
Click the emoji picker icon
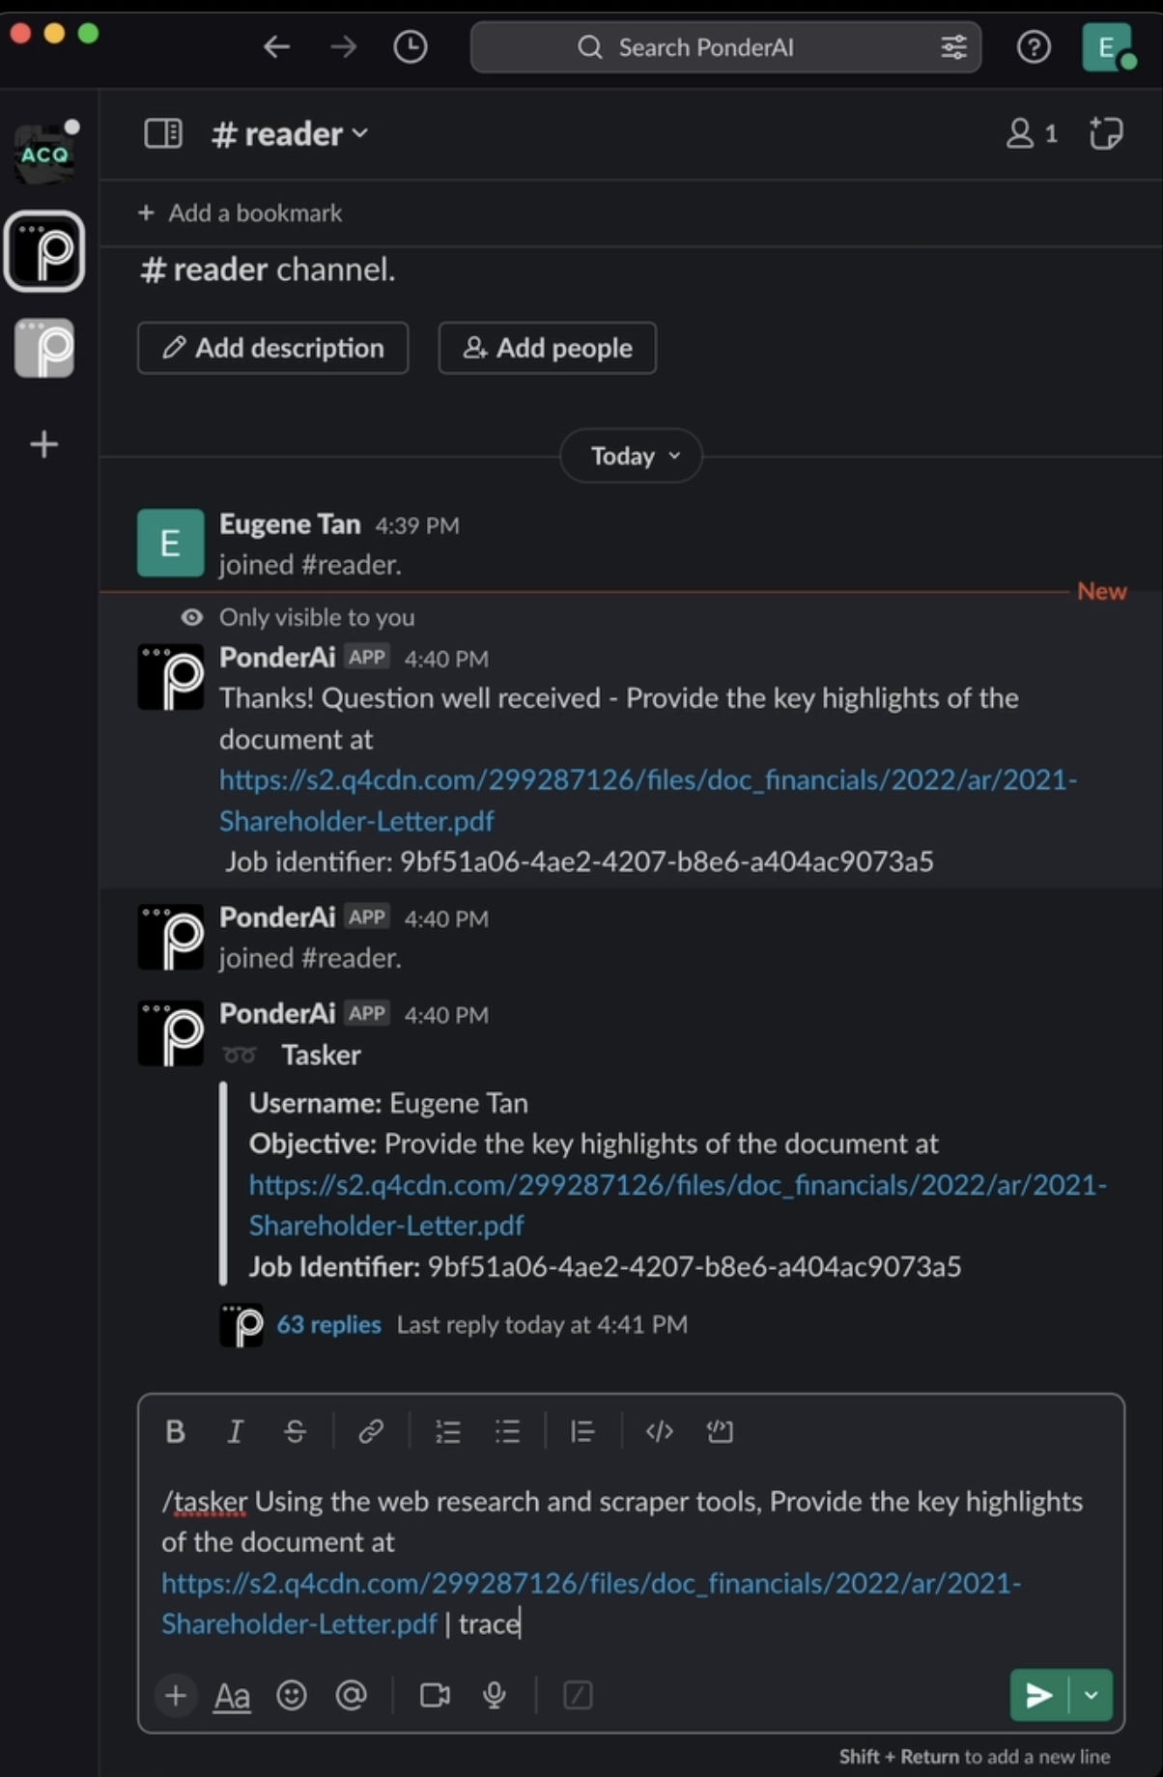click(x=291, y=1695)
